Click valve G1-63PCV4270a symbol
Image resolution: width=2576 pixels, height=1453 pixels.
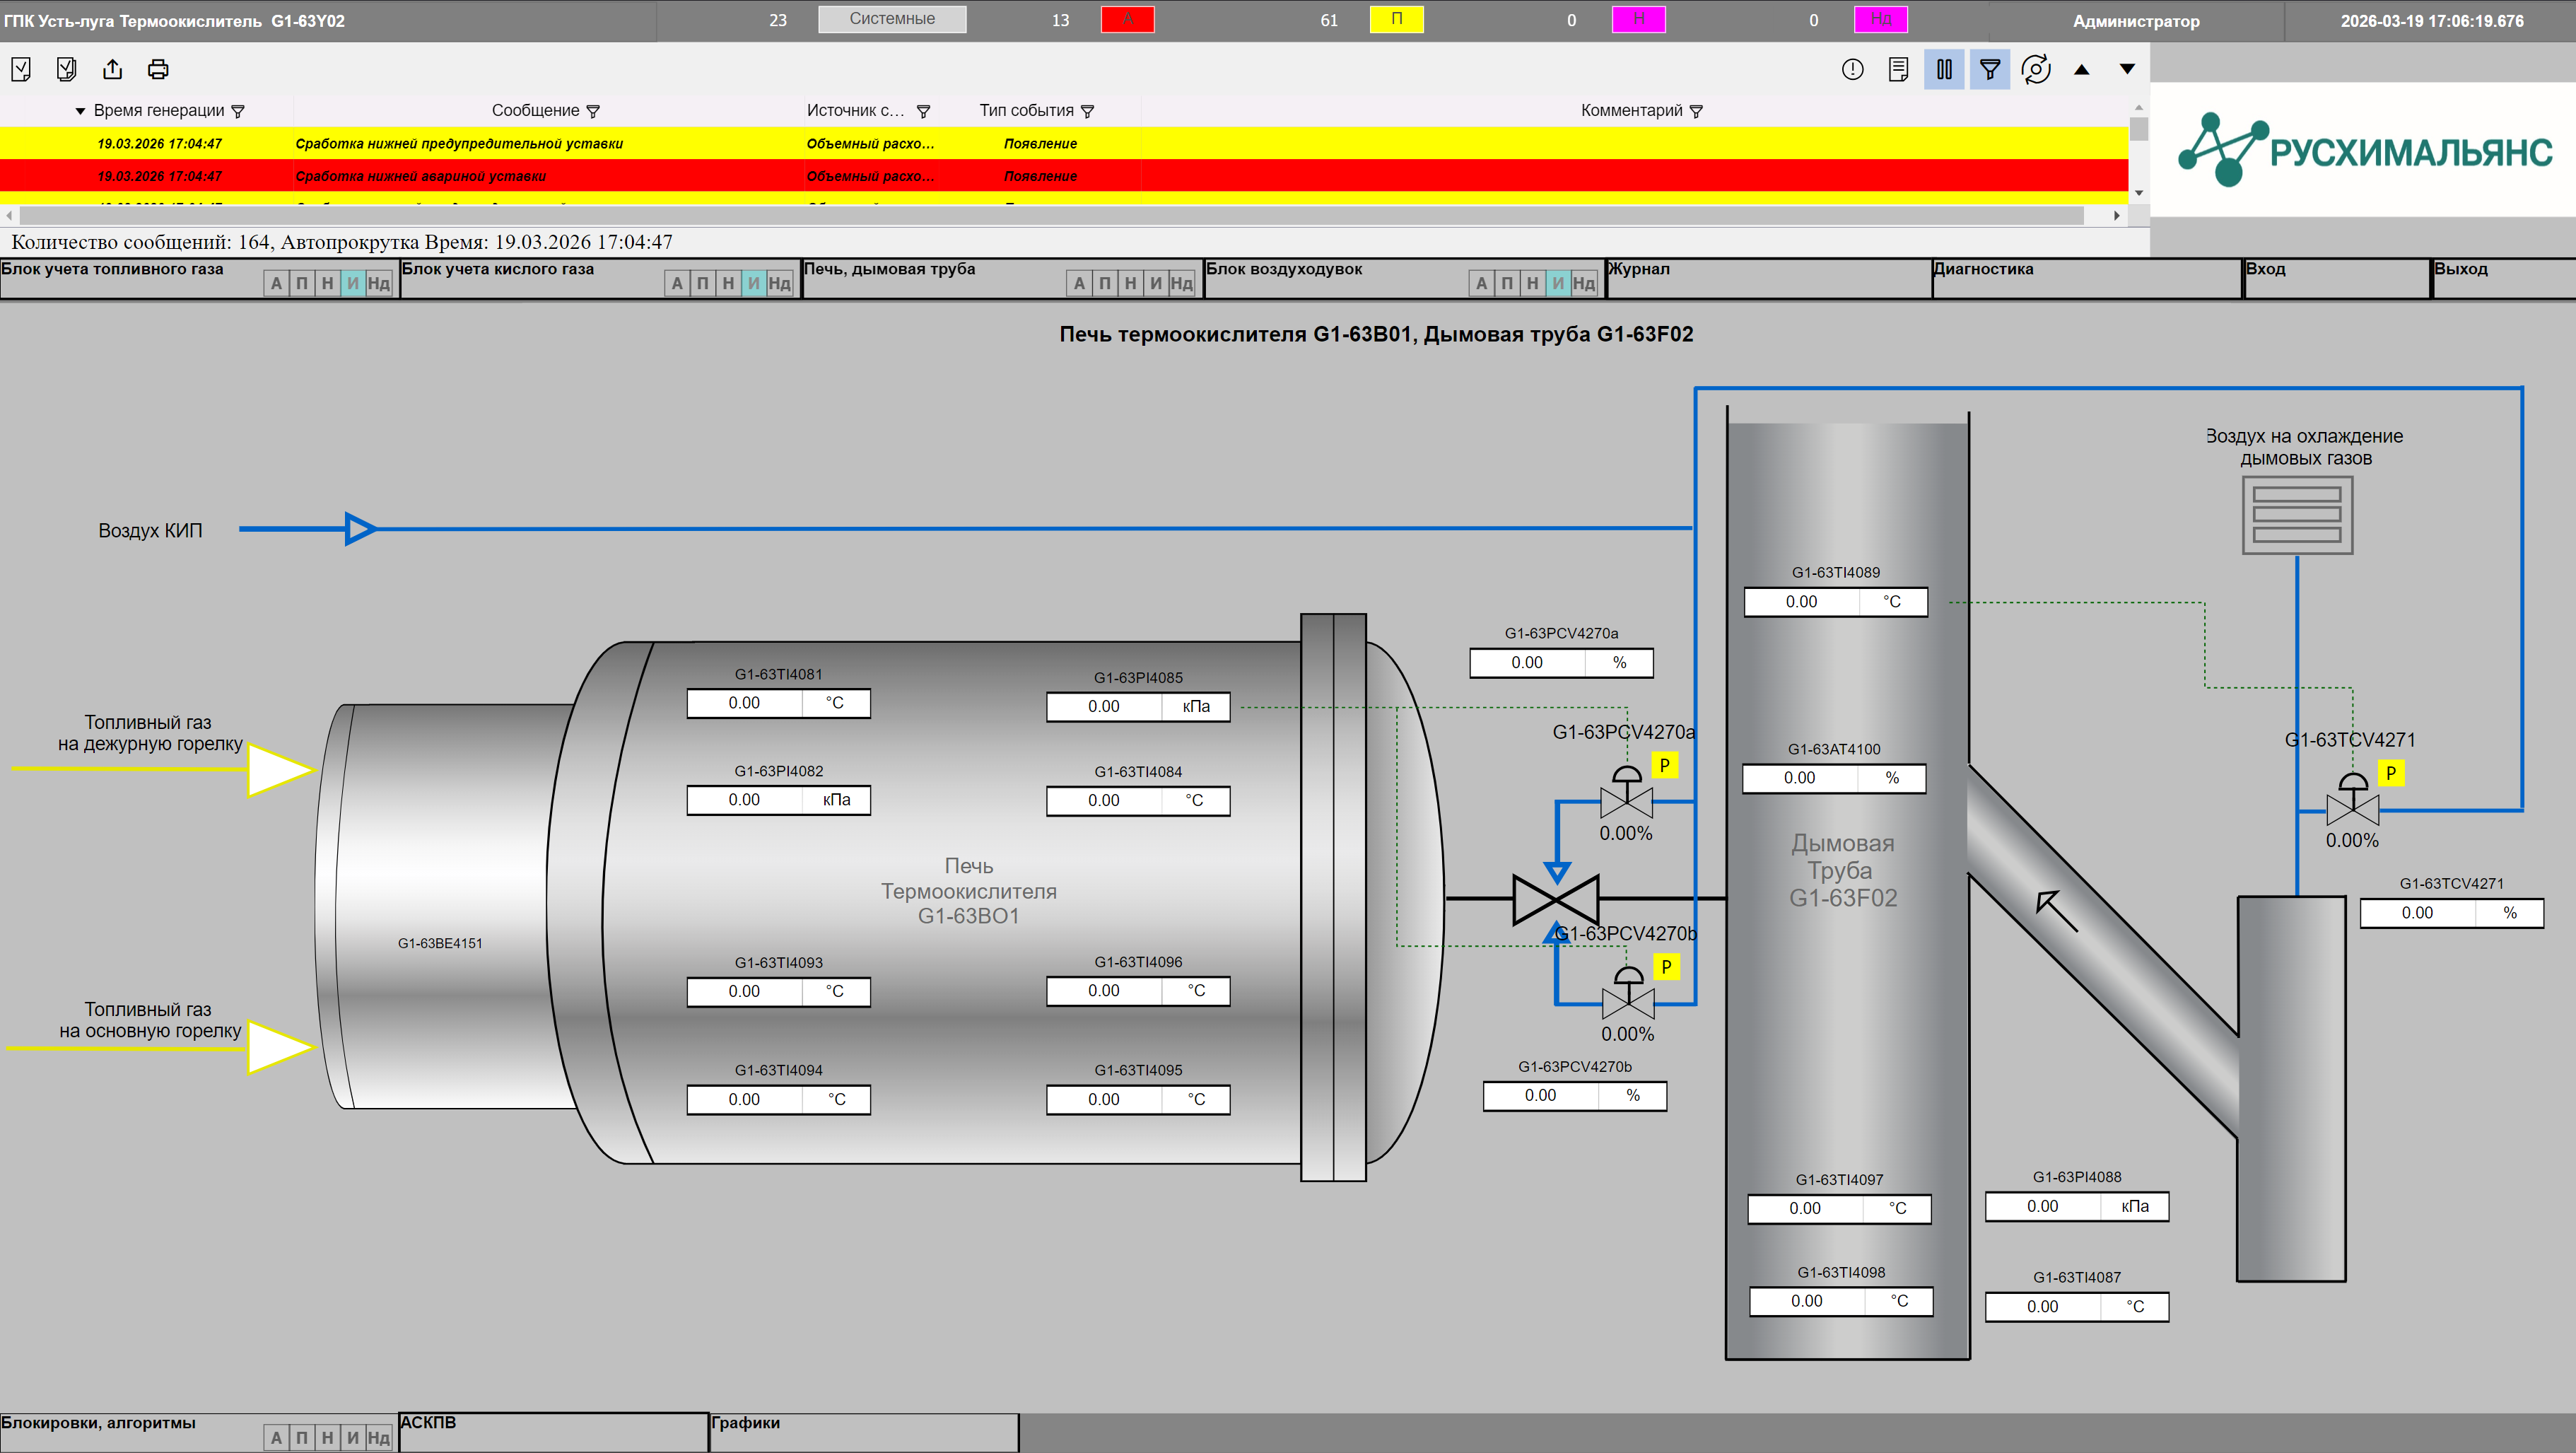click(1626, 792)
